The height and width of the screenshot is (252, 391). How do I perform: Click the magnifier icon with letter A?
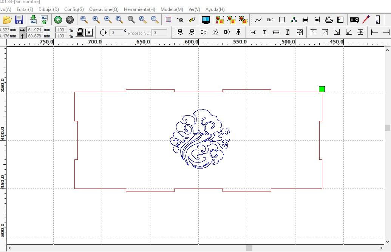(143, 20)
